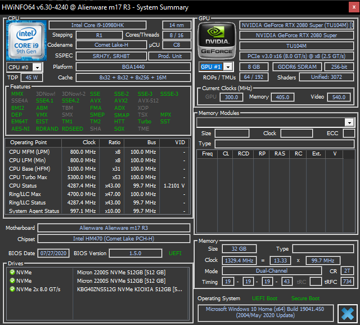The image size is (360, 325).
Task: Click the Freq column in memory table
Action: click(207, 153)
